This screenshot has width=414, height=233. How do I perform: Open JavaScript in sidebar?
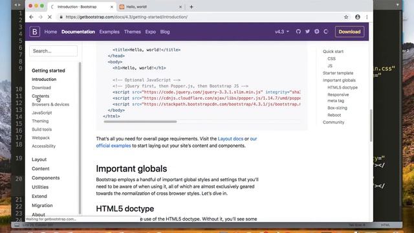pos(42,113)
